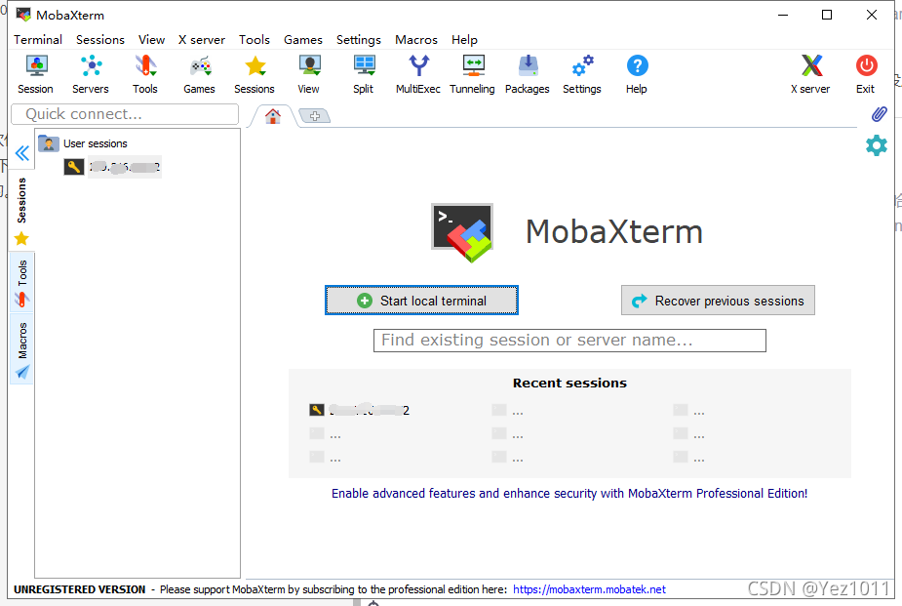Click the Help question mark icon
The image size is (902, 606).
coord(637,74)
